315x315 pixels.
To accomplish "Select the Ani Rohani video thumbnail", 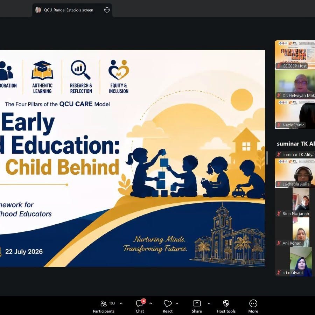I will pos(295,232).
